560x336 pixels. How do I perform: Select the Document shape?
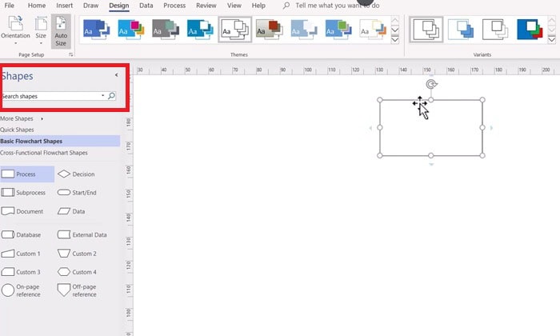pos(22,211)
